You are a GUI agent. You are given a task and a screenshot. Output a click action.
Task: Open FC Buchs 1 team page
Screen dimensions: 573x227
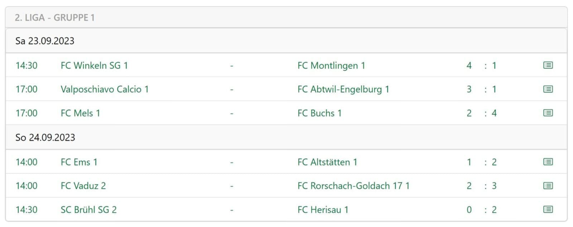(319, 113)
